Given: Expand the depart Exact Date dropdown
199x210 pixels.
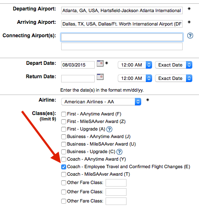Looking at the screenshot, I should [174, 65].
